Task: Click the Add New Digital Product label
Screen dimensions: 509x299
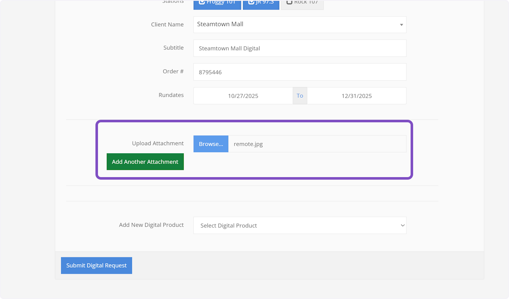Action: point(151,225)
